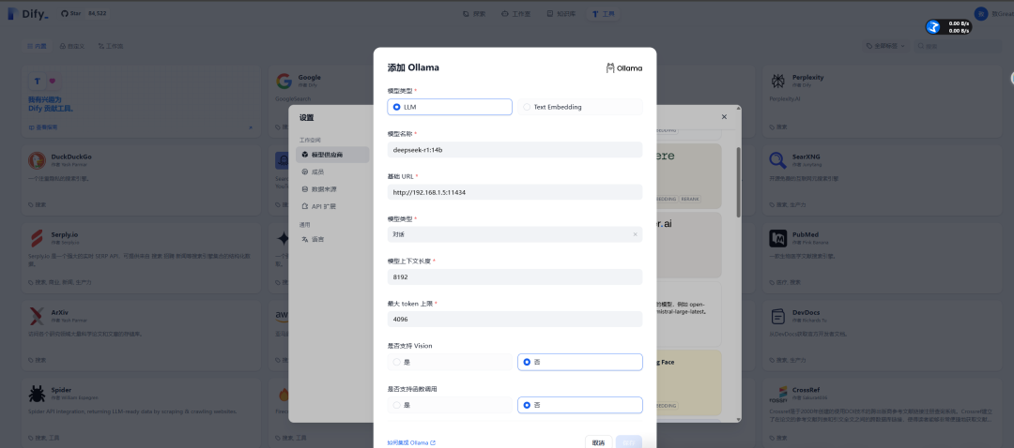Click the API 扩展 puzzle icon
The image size is (1014, 448).
tap(304, 206)
